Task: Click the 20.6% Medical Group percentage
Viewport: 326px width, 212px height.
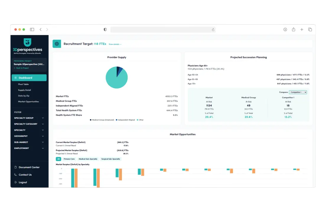Action: coord(248,117)
